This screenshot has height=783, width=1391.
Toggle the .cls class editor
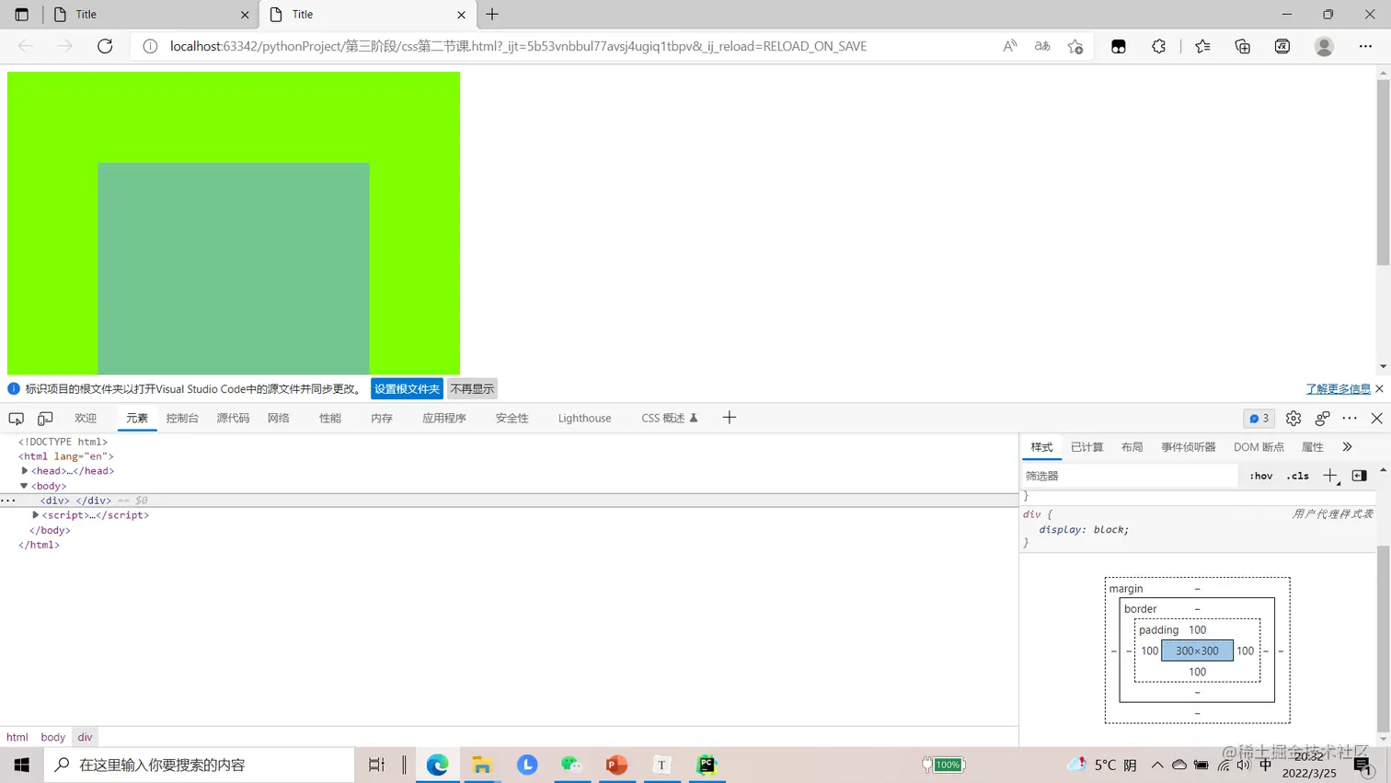pos(1298,476)
